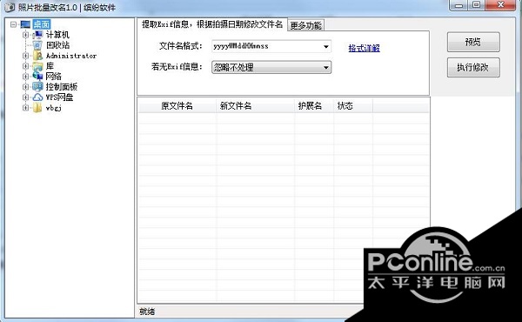522x322 pixels.
Task: Click the 执行修改 button
Action: coord(473,68)
